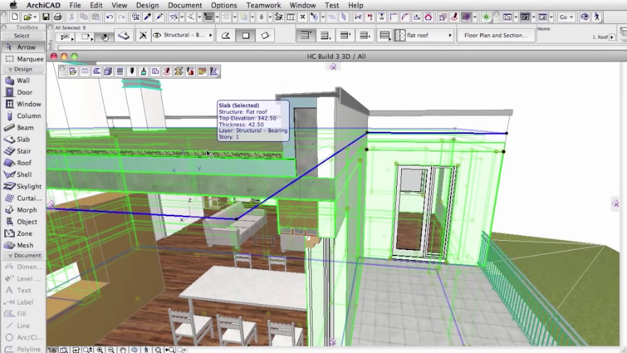This screenshot has width=627, height=353.
Task: Pick the Curtain Wall tool
Action: [23, 198]
